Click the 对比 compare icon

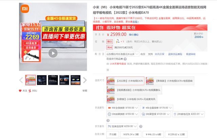click(30, 91)
